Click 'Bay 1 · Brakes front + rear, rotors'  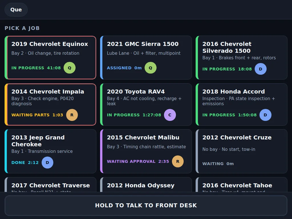pos(239,58)
